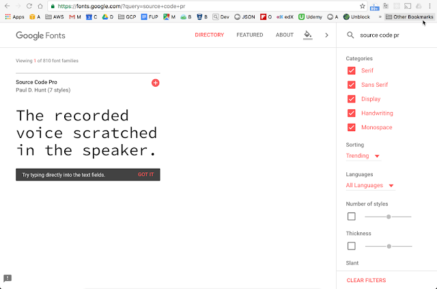This screenshot has height=289, width=437.
Task: Click the paint bucket background color icon
Action: pos(308,35)
